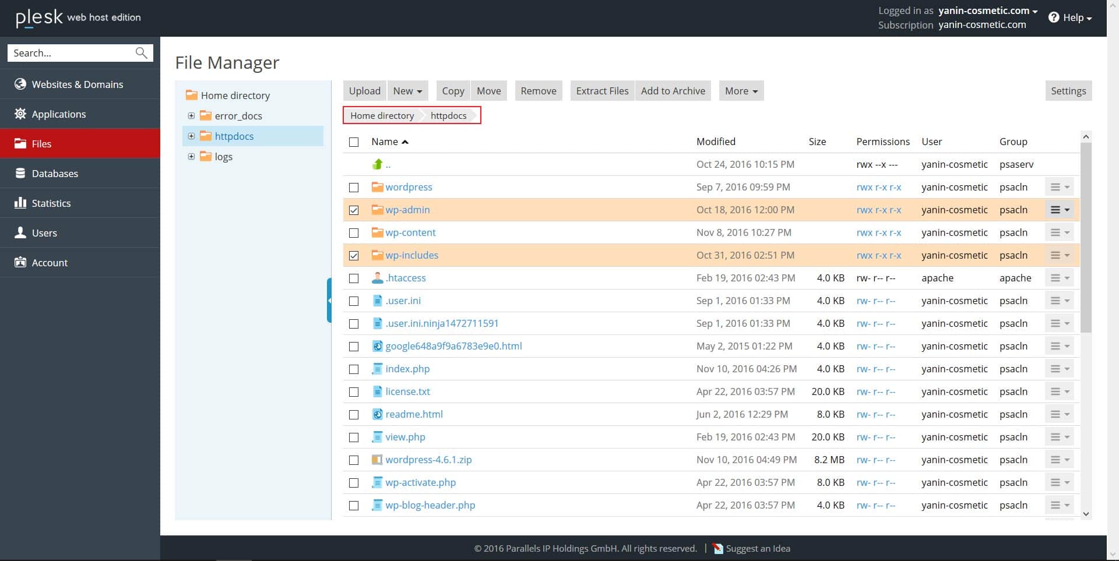This screenshot has height=561, width=1119.
Task: Click the Statistics bar chart icon
Action: point(20,203)
